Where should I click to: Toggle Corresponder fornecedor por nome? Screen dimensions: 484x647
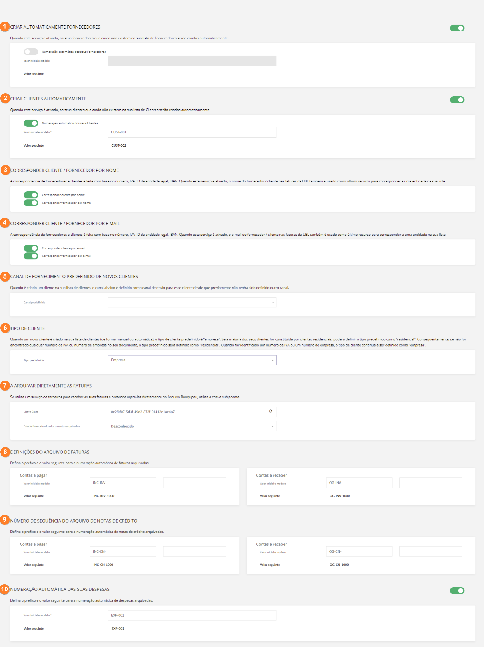click(31, 203)
